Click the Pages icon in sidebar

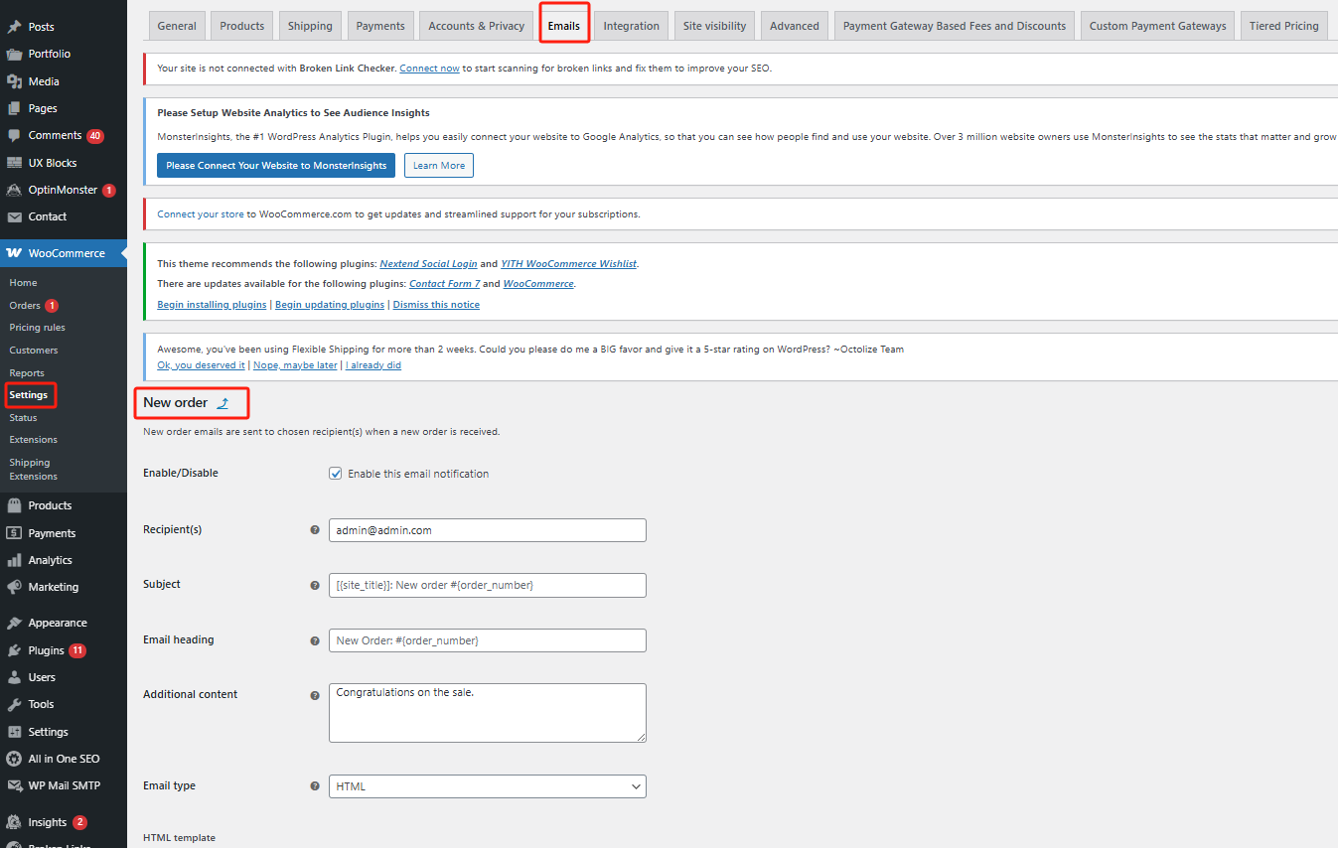[14, 108]
